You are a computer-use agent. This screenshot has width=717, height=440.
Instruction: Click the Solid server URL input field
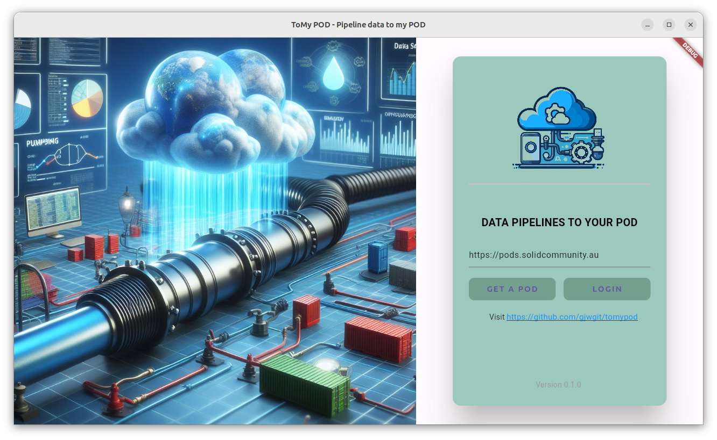[559, 255]
